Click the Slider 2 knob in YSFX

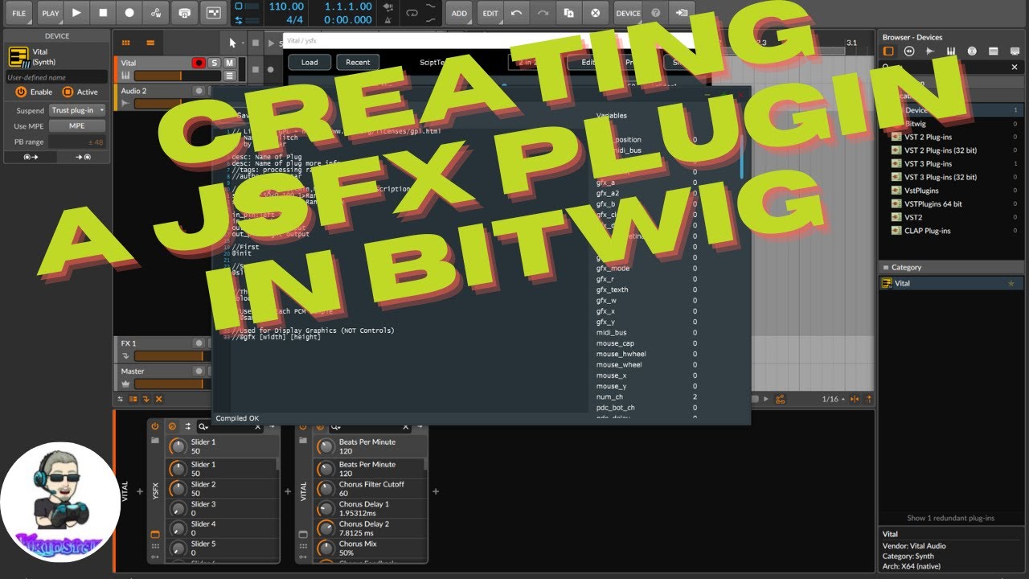click(x=178, y=489)
